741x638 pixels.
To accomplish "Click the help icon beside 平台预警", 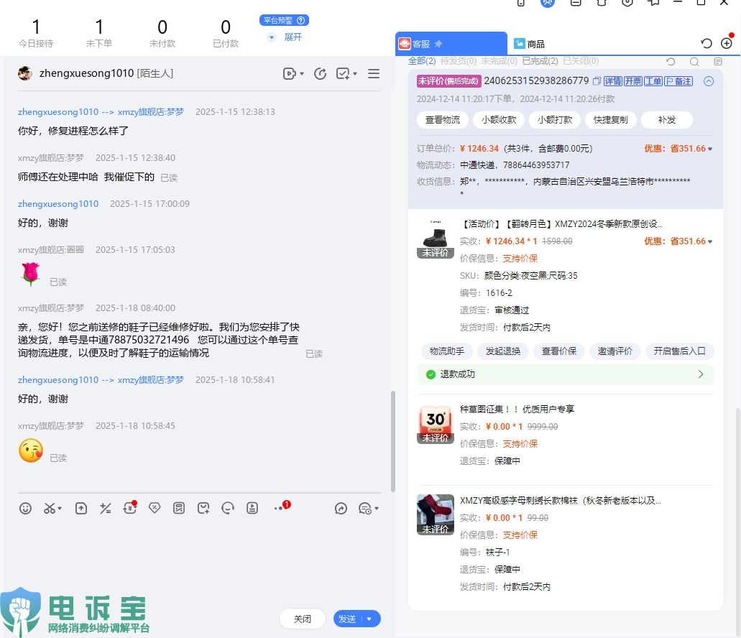I will (300, 20).
